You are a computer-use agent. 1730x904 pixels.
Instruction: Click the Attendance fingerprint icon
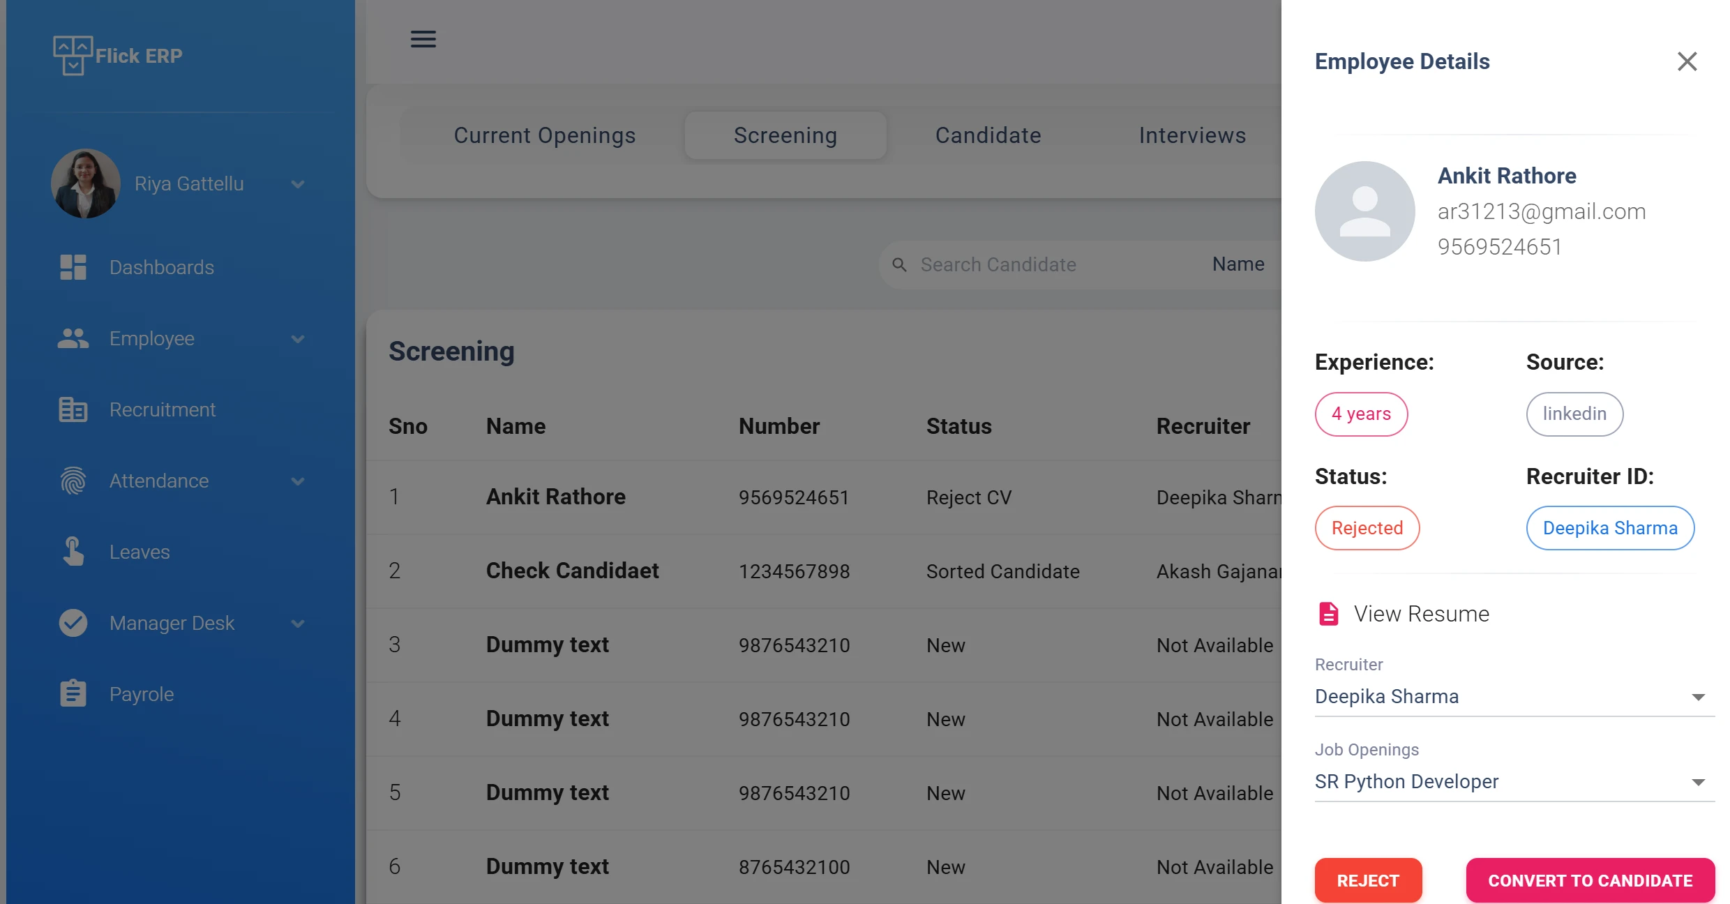[x=73, y=481]
